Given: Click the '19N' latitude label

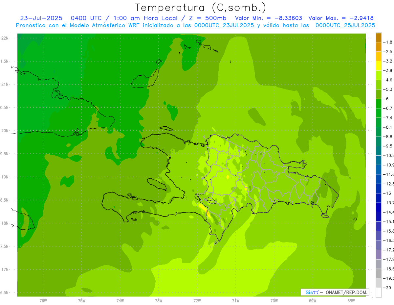Looking at the screenshot, I should (5, 177).
